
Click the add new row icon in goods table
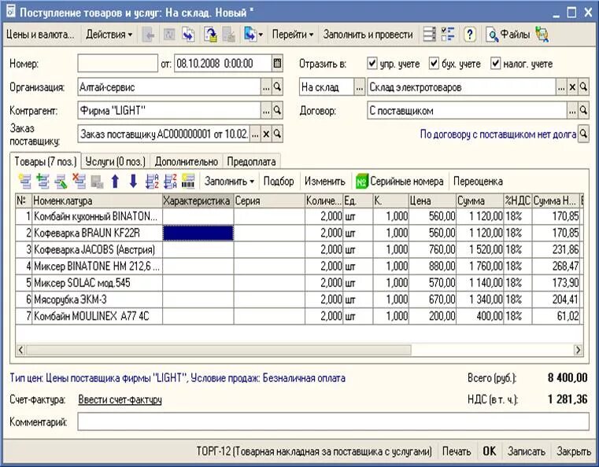coord(25,182)
